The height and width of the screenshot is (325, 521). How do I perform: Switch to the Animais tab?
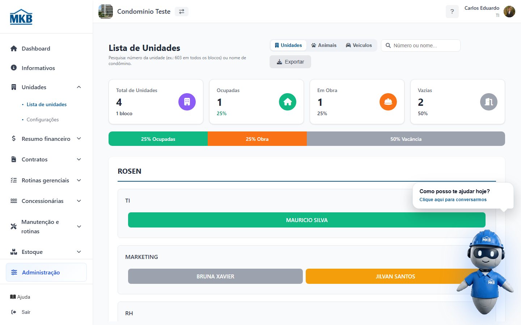324,45
